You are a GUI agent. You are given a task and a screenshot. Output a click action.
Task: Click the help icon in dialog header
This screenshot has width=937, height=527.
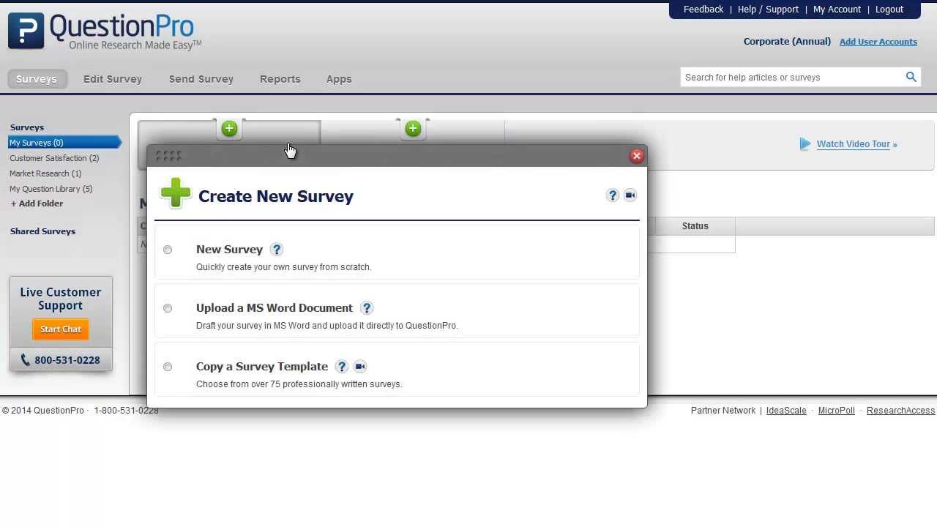613,195
